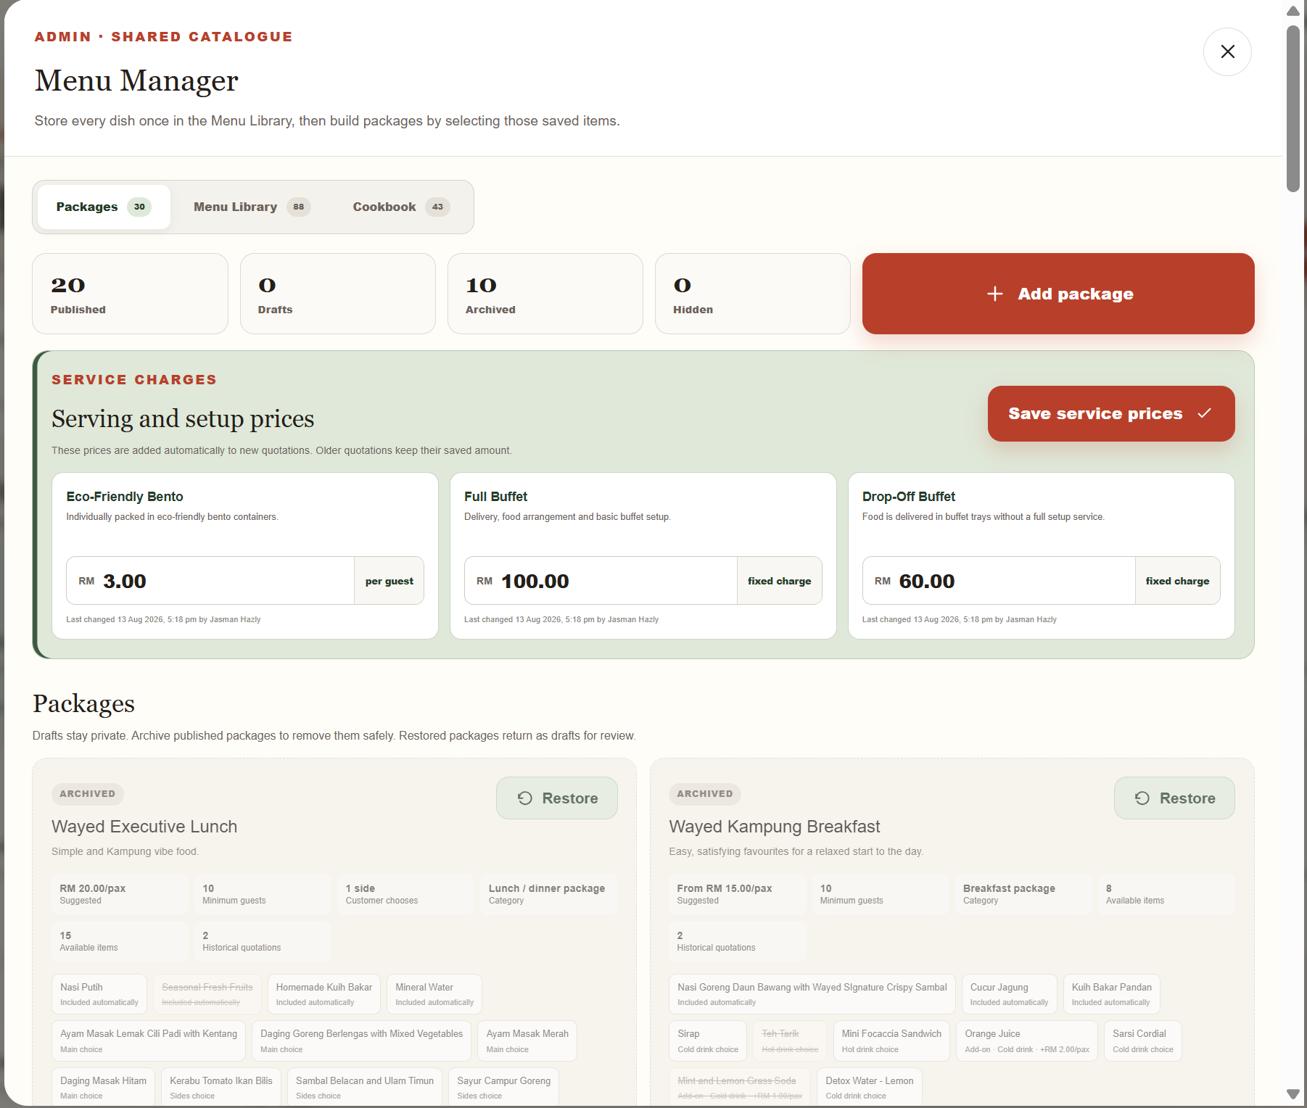Click the ARCHIVED badge on Wayed Kampung Breakfast

[705, 794]
